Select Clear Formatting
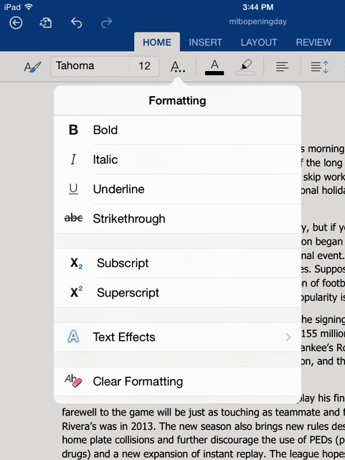This screenshot has width=345, height=460. click(x=177, y=381)
